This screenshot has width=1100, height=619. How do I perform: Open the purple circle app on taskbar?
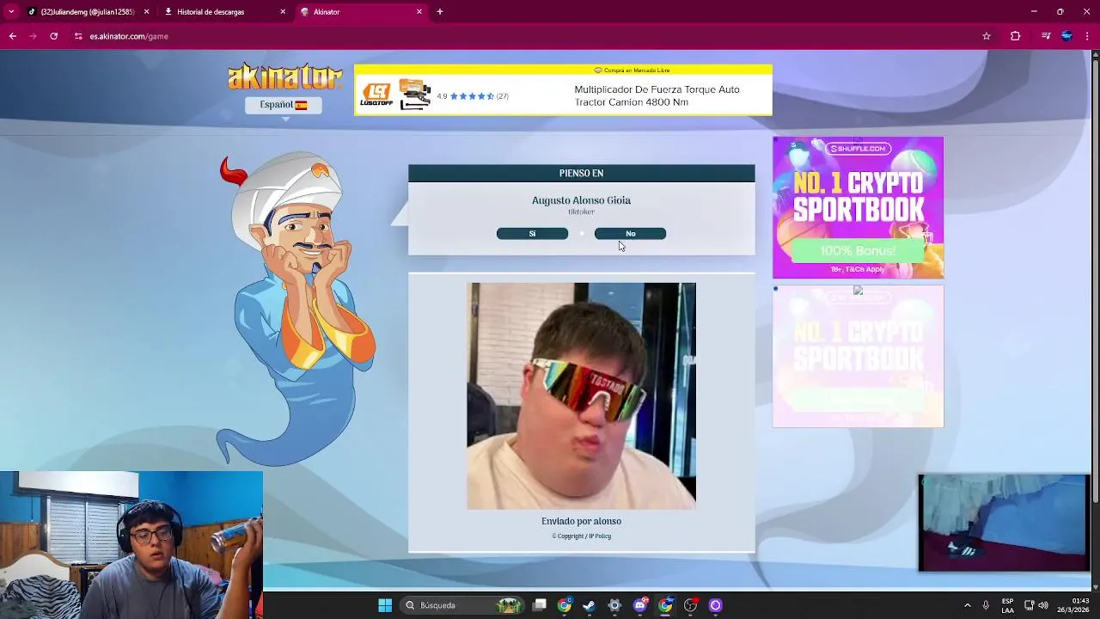pos(715,605)
